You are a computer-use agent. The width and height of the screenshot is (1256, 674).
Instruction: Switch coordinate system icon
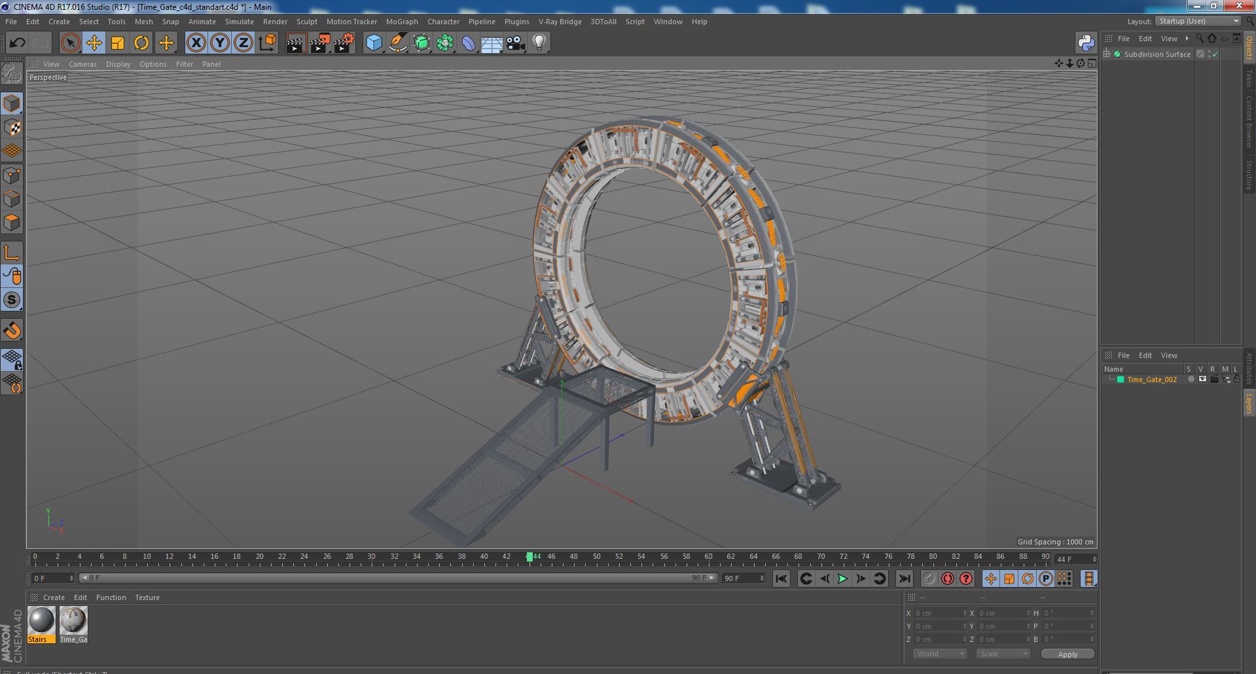[268, 43]
